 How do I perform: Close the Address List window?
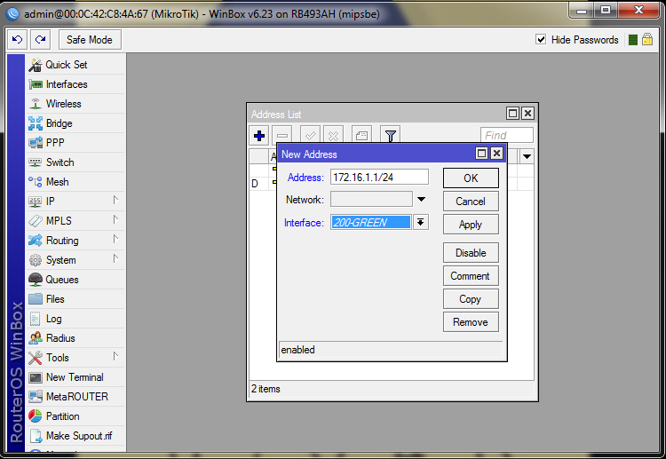[527, 114]
